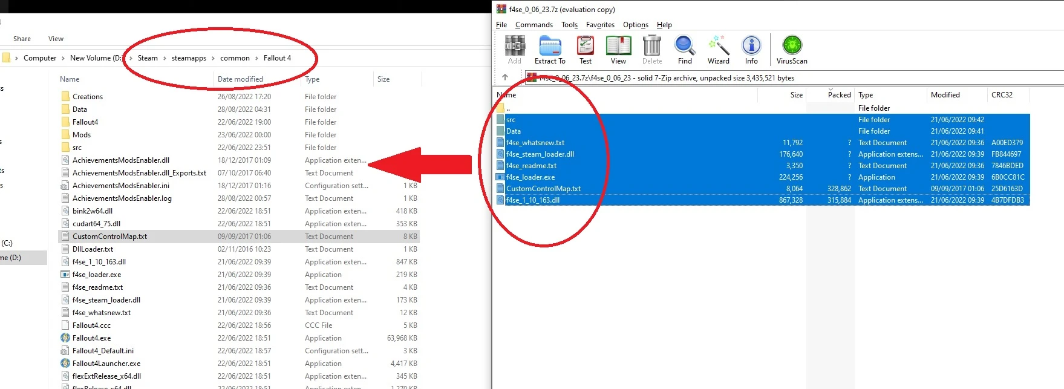This screenshot has height=389, width=1064.
Task: Click the Data folder icon in WinRAR
Action: pos(500,131)
